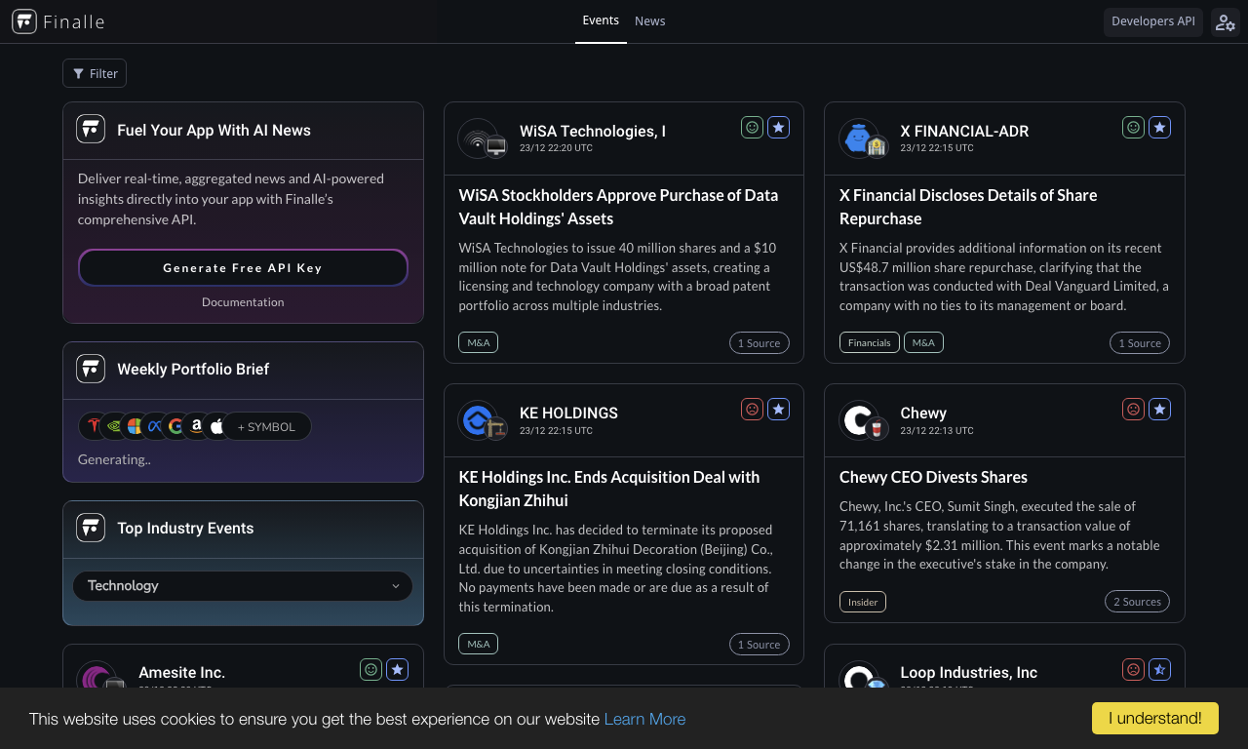Click the negative sentiment face on KE Holdings
This screenshot has height=749, width=1248.
coord(752,409)
